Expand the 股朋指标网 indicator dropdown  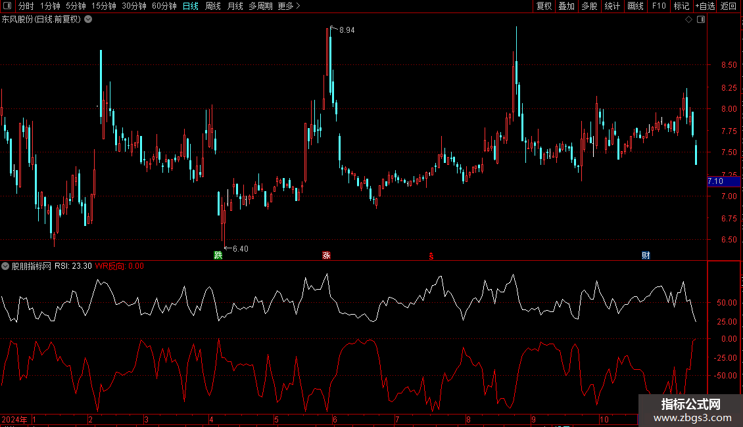pos(5,266)
